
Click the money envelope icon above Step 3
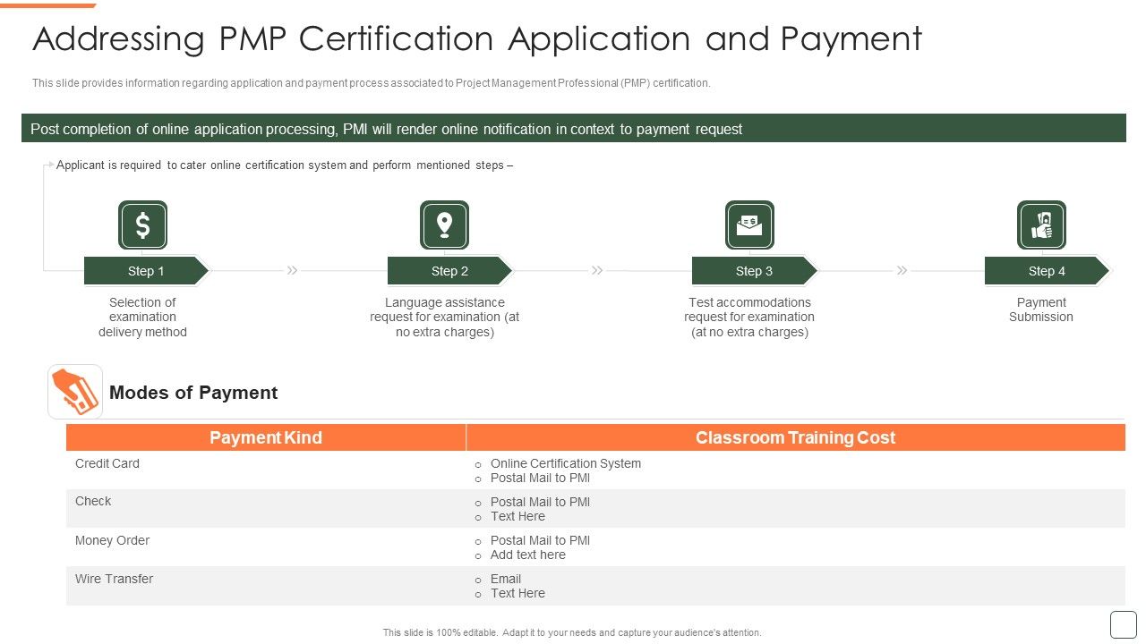(x=749, y=225)
